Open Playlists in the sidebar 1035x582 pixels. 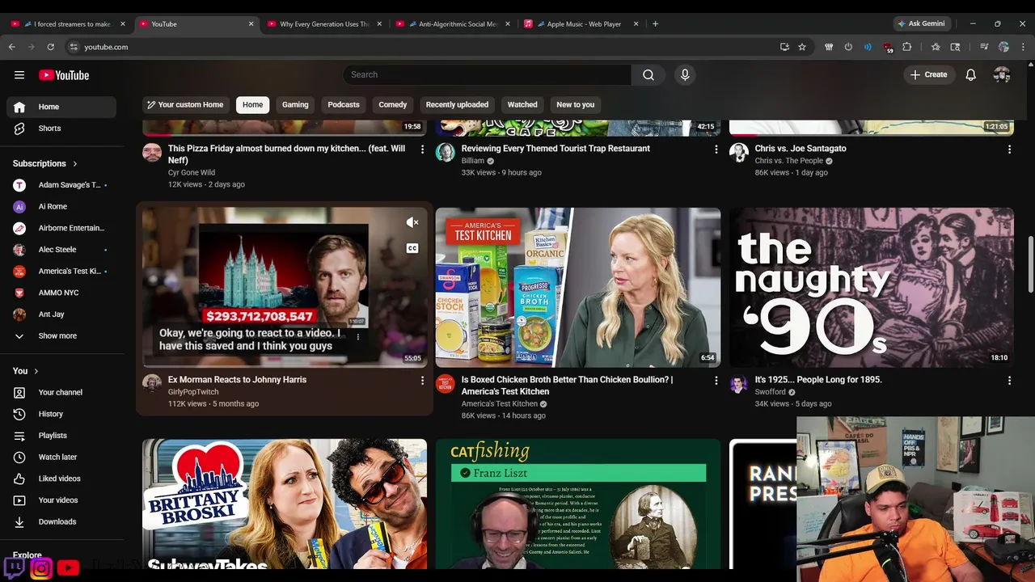point(61,436)
